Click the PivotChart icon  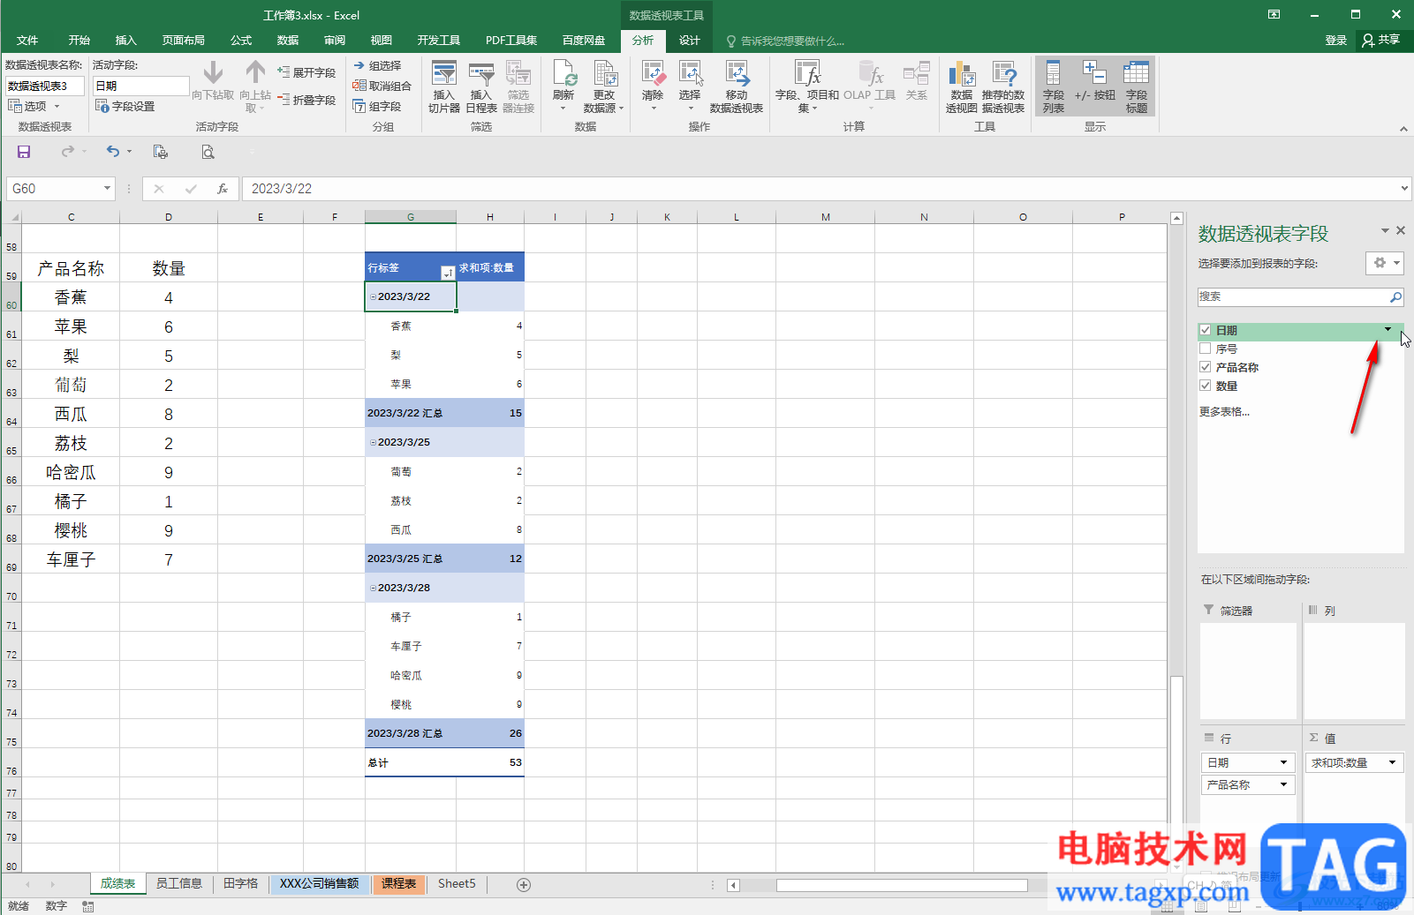962,86
